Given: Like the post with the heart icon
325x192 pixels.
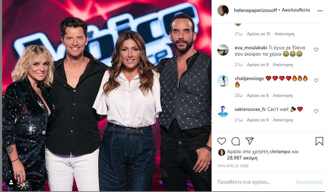Looking at the screenshot, I should click(222, 141).
